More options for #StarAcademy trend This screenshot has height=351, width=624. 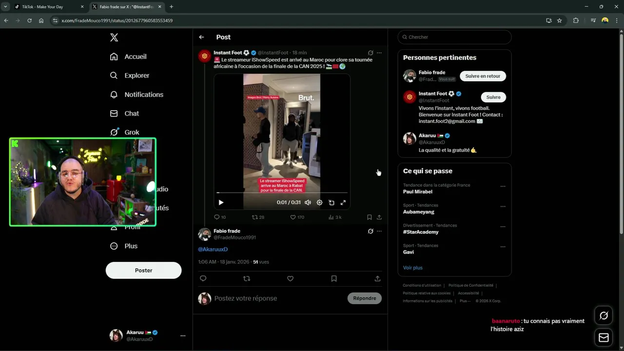[503, 227]
